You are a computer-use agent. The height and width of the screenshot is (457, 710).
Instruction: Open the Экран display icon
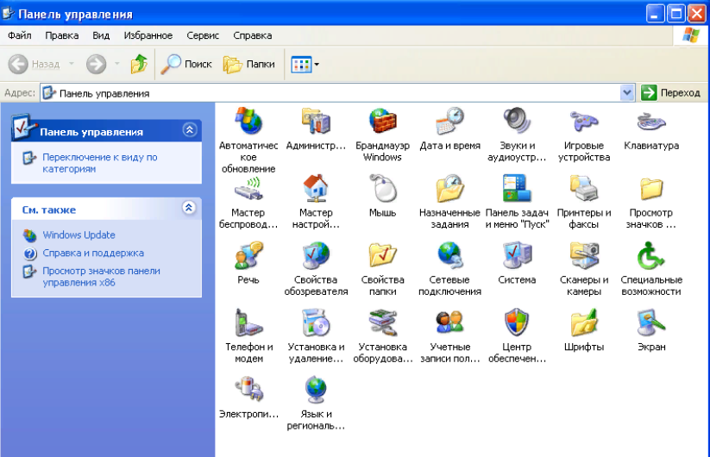pos(651,322)
